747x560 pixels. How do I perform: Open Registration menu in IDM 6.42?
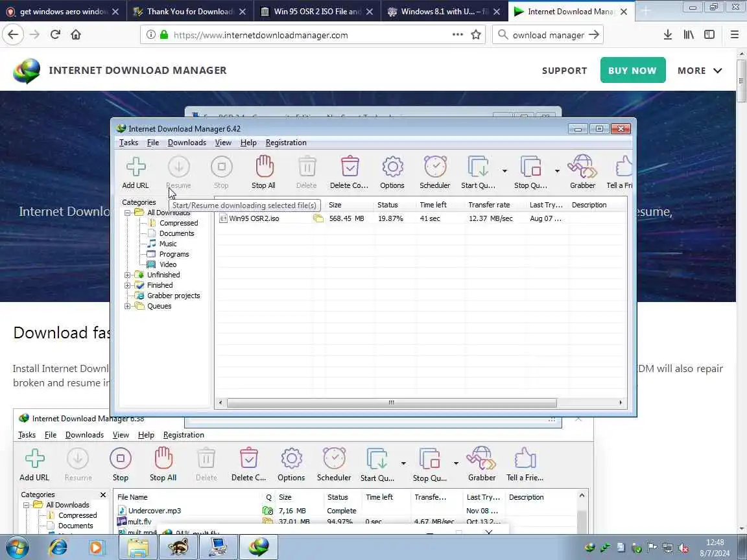point(286,143)
